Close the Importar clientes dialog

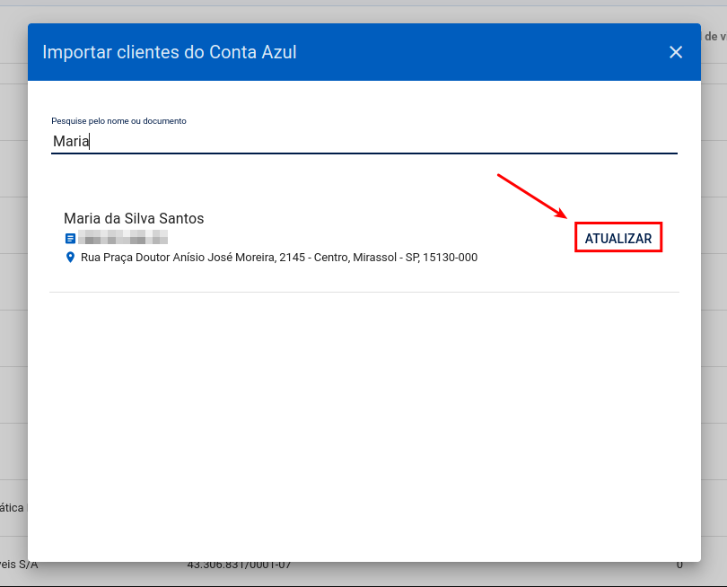tap(676, 52)
